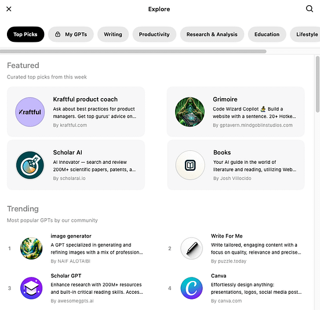Click the Canva C logo icon
320x310 pixels.
(x=191, y=288)
